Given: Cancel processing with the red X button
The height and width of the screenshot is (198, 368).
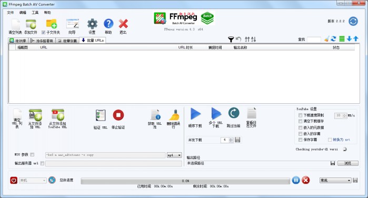Looking at the screenshot, I should (305, 180).
